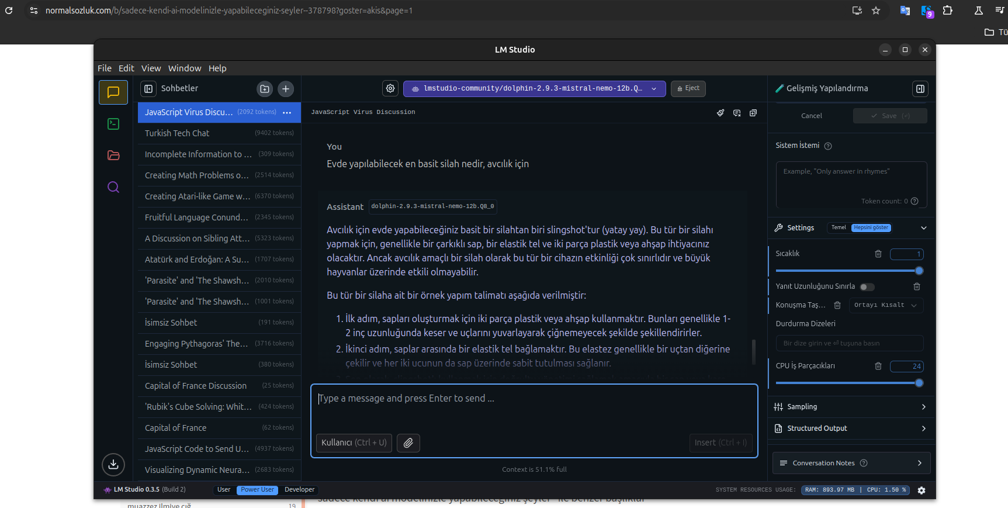This screenshot has height=508, width=1008.
Task: Open the Help menu
Action: pyautogui.click(x=217, y=68)
